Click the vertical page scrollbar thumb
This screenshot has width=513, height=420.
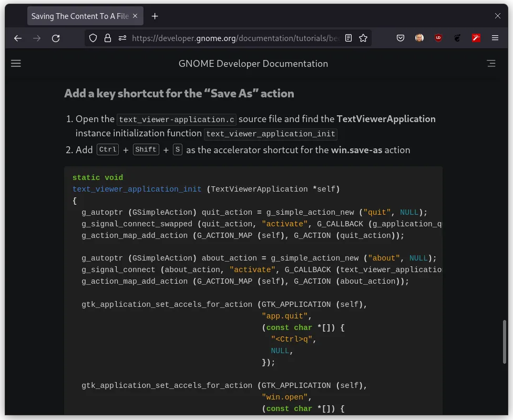tap(505, 341)
